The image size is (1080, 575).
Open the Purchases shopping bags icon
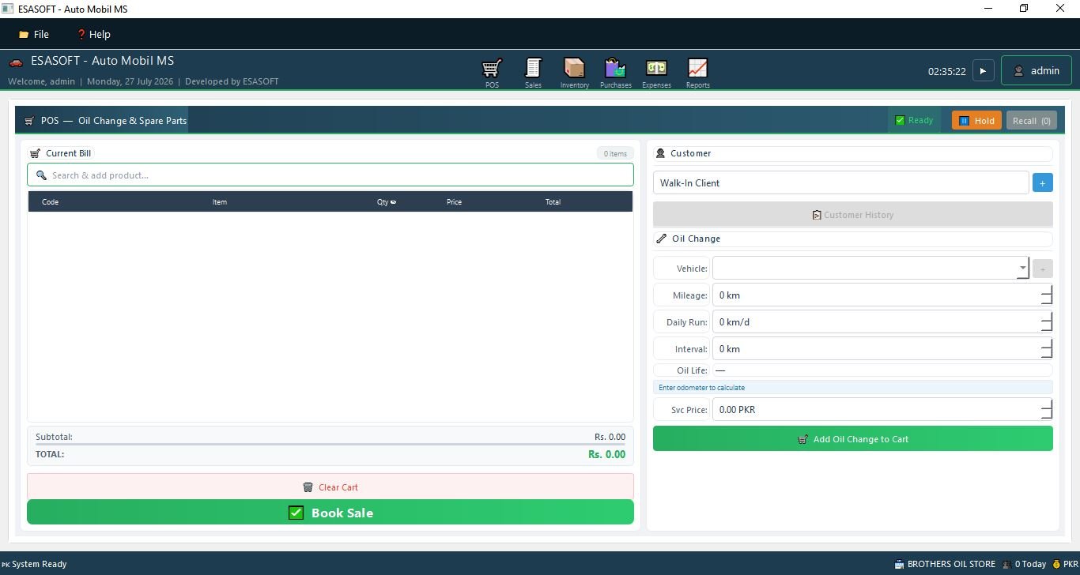[615, 73]
